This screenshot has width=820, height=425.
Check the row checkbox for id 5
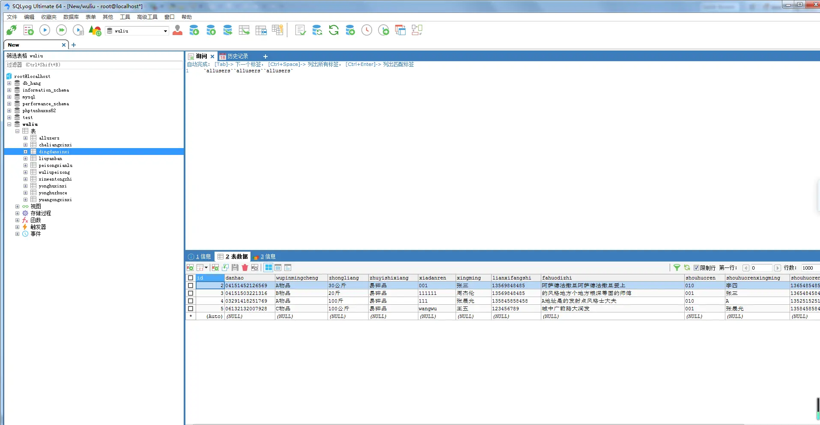[x=191, y=309]
